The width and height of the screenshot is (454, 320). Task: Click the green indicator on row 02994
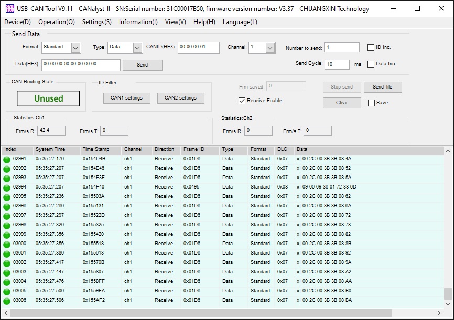pyautogui.click(x=7, y=187)
